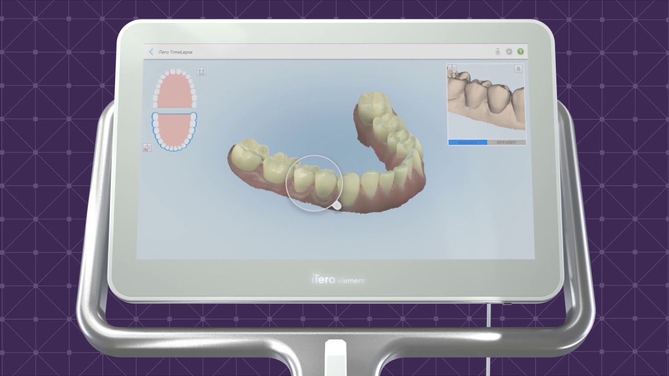Click the double up-arrows icon beside upper jaw
The width and height of the screenshot is (669, 376).
click(x=201, y=72)
